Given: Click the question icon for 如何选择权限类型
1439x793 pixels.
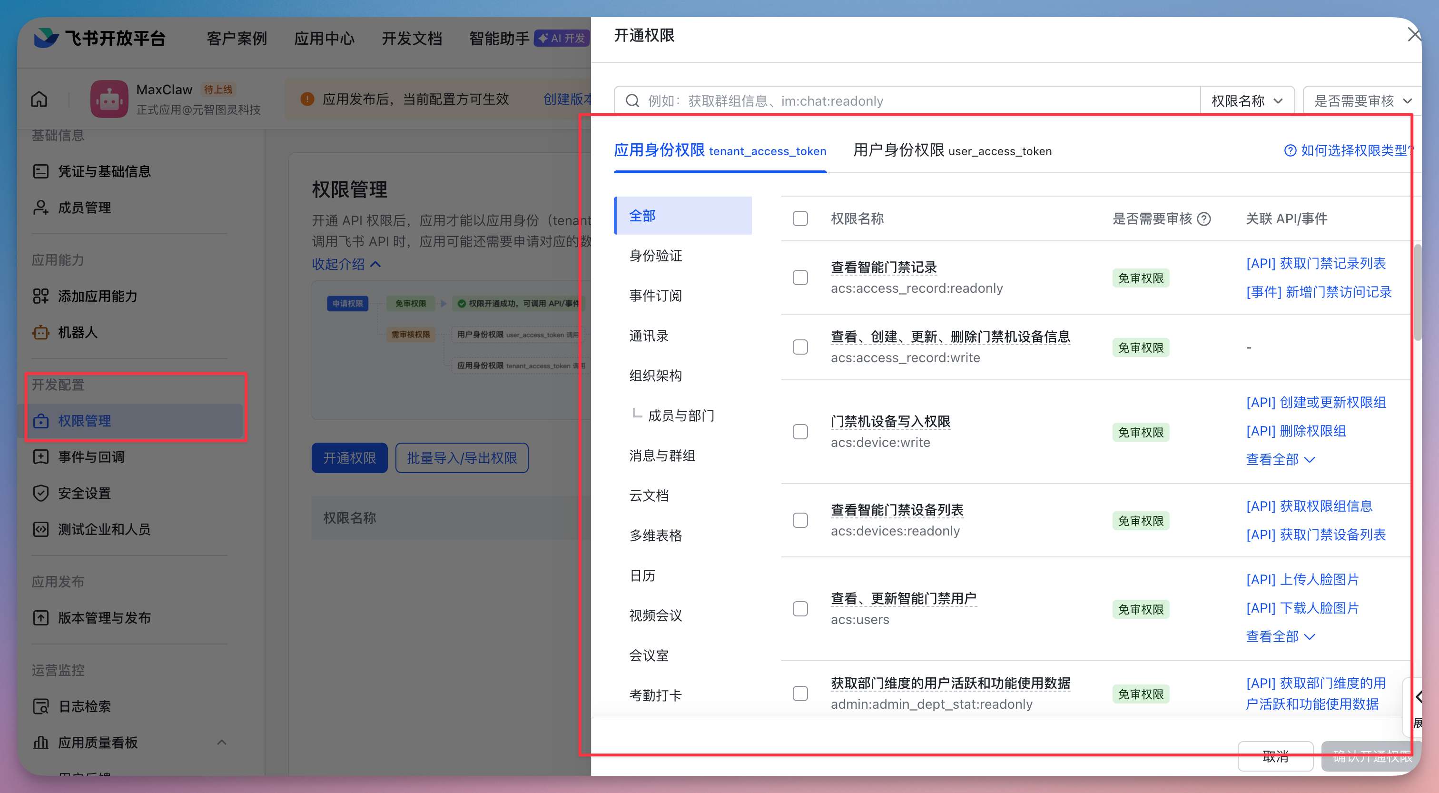Looking at the screenshot, I should click(x=1290, y=150).
